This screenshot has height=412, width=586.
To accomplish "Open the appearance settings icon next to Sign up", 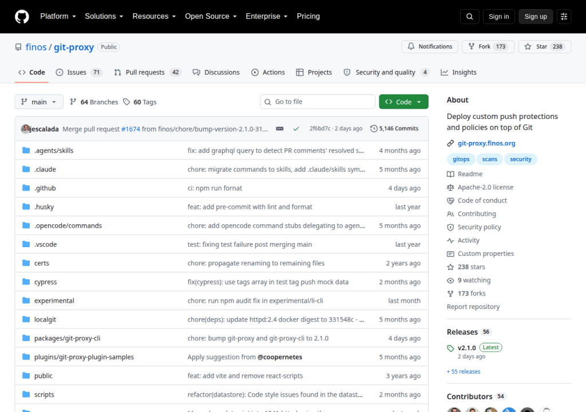I will click(564, 17).
